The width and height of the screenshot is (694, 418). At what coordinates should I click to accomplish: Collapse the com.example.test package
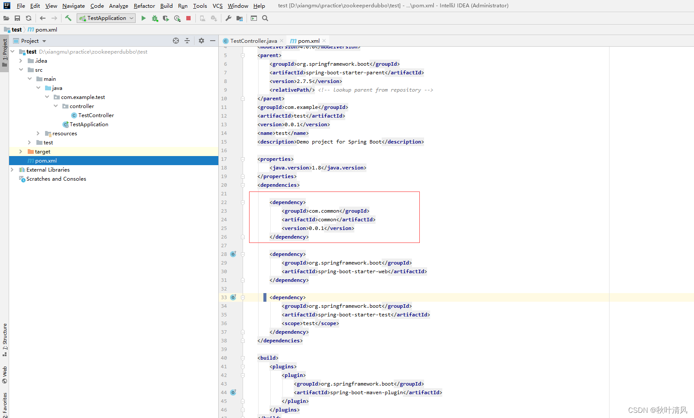[x=47, y=97]
